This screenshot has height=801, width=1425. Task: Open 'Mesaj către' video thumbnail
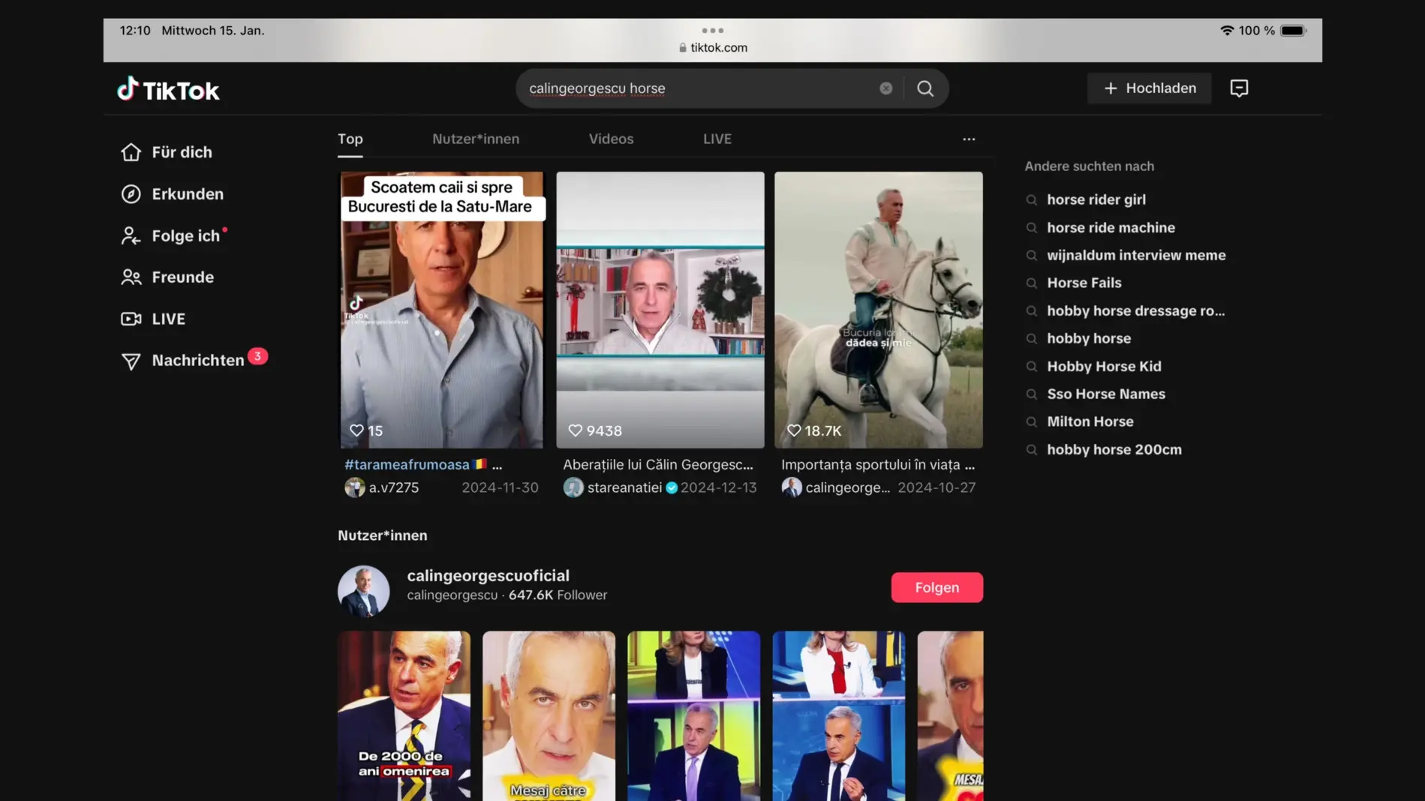click(549, 716)
